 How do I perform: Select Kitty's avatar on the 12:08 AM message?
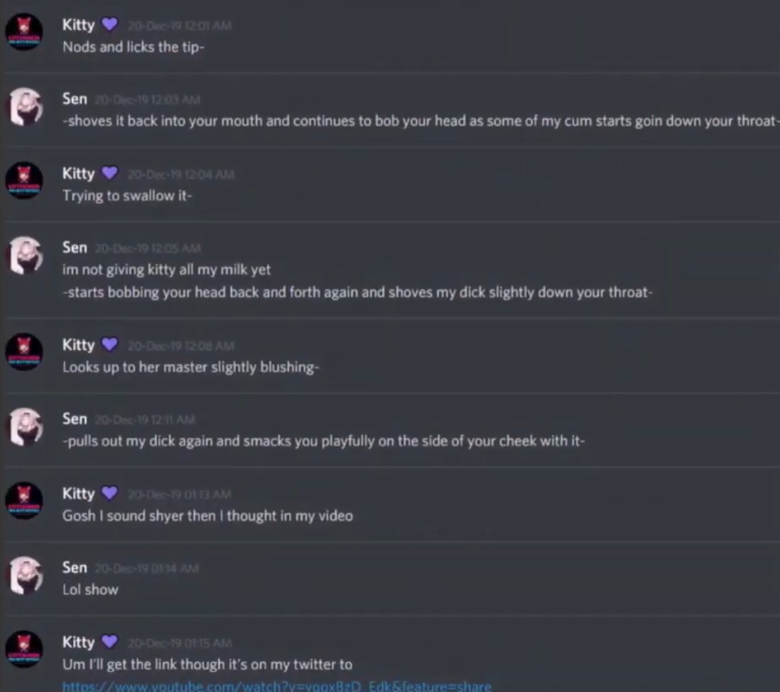24,352
